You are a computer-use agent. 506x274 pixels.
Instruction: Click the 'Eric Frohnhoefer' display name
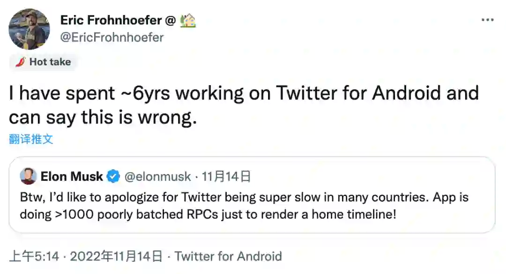(111, 20)
